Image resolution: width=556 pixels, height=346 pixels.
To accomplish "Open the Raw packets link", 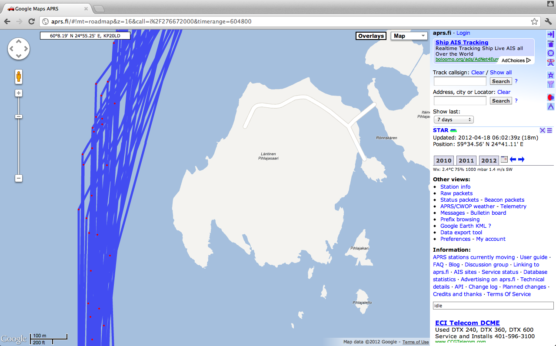I will [x=456, y=193].
